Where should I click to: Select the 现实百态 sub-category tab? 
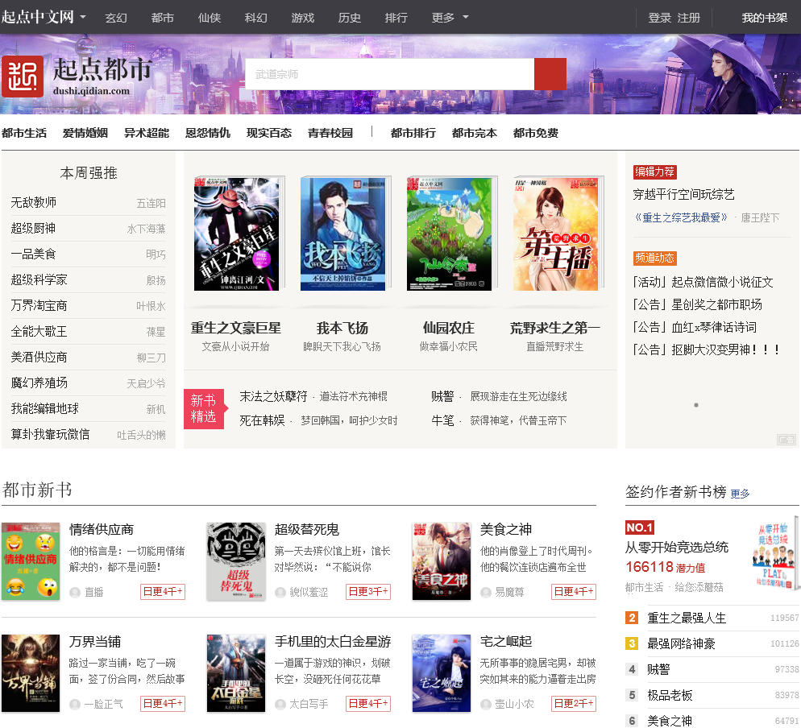[x=269, y=133]
